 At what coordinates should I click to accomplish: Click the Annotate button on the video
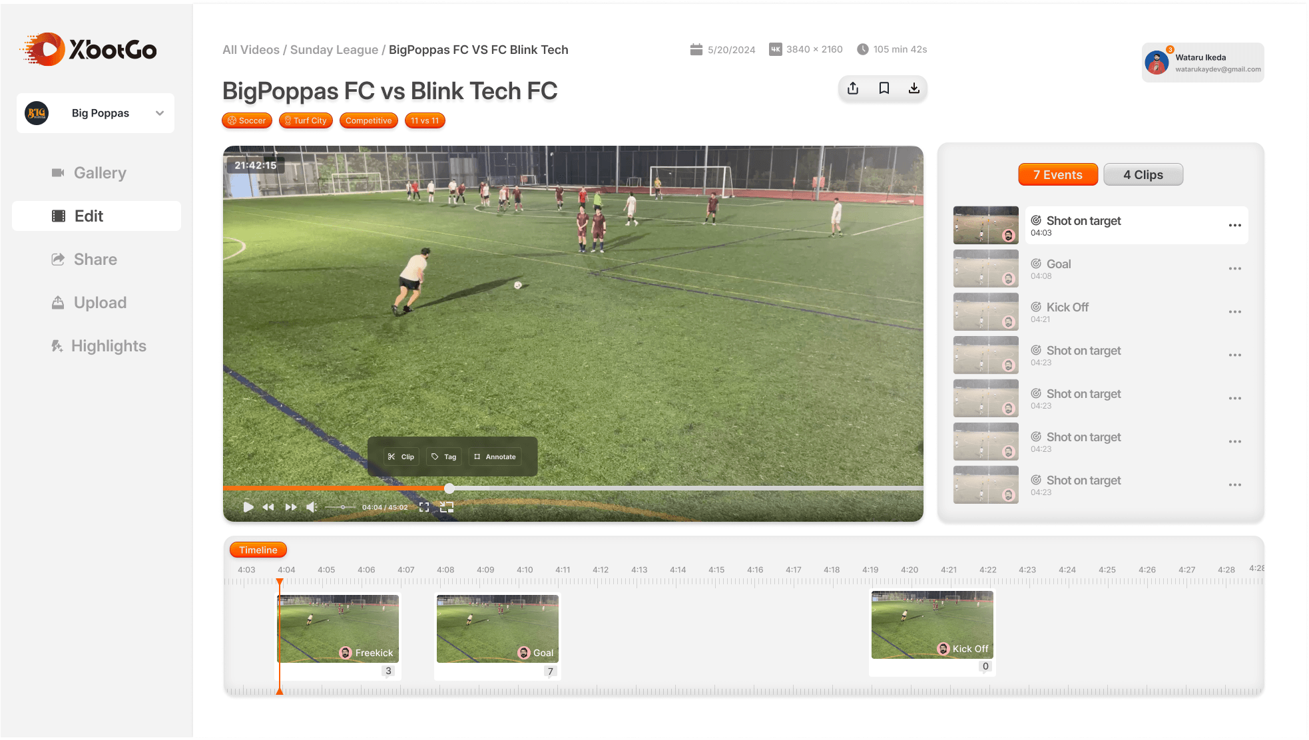click(x=495, y=457)
